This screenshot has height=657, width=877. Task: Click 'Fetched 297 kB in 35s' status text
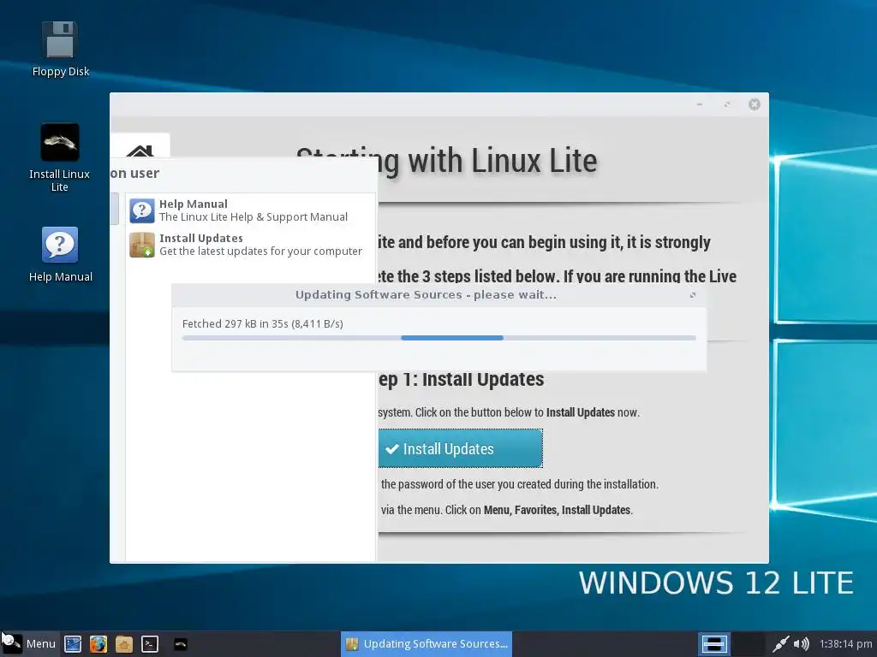pos(263,323)
